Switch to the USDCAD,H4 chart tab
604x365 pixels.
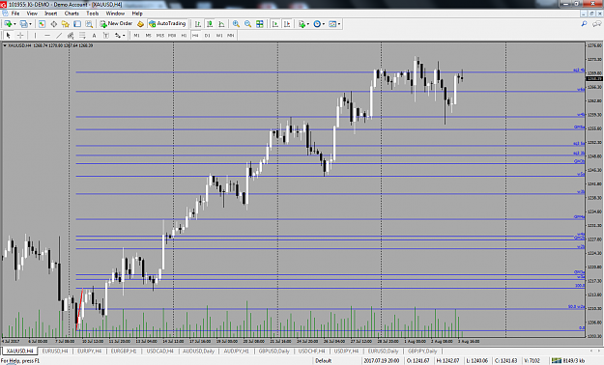click(x=159, y=351)
